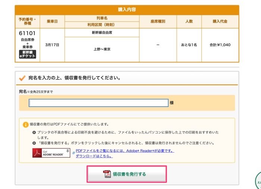
Task: Click the 利用区間（時刻） column header
Action: [x=102, y=25]
